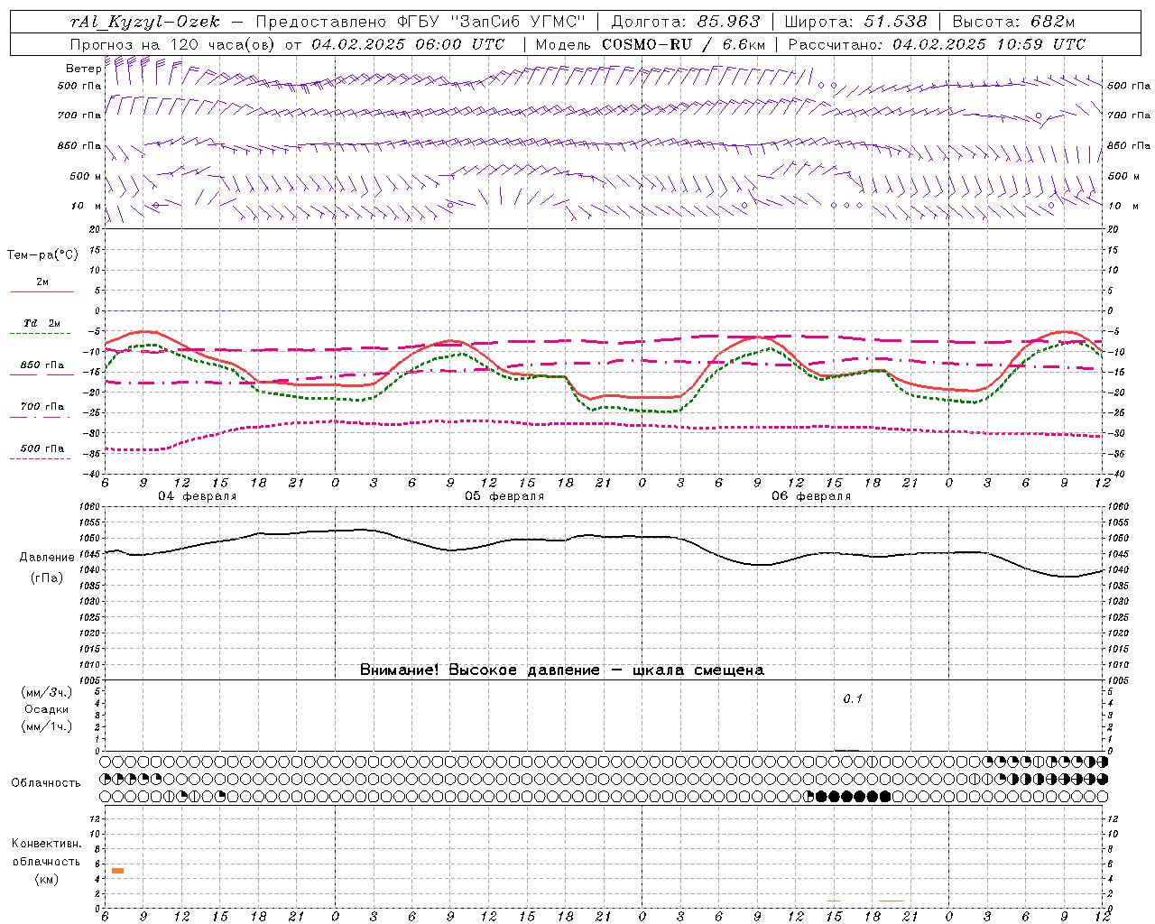Click the Осадки panel label
This screenshot has width=1155, height=924.
click(x=47, y=709)
